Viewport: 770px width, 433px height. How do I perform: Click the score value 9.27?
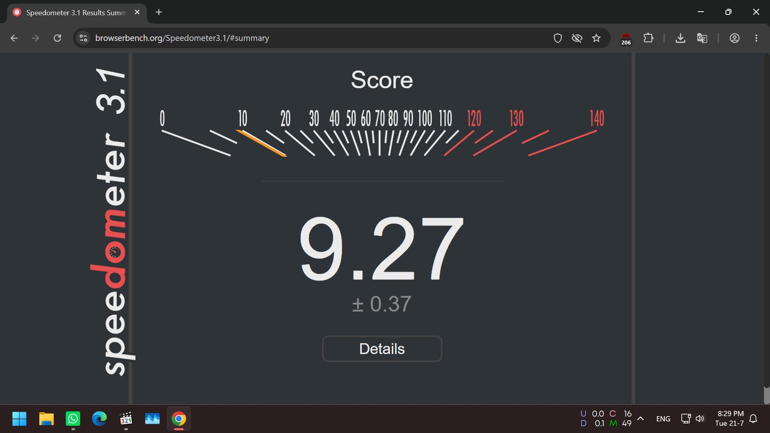[381, 248]
